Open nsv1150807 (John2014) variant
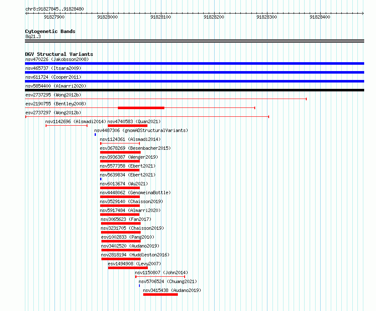The image size is (376, 311). [161, 272]
